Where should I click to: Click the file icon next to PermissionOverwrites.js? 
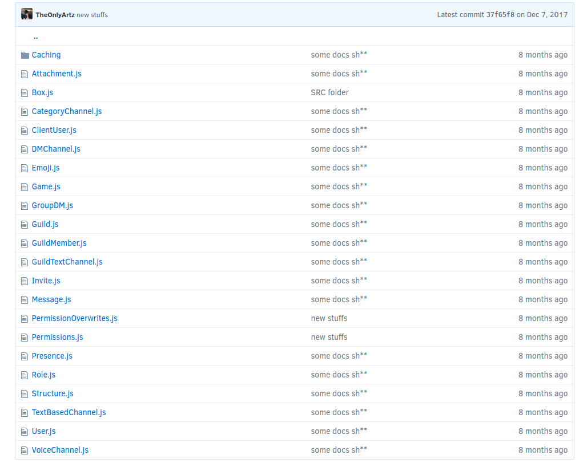(x=25, y=319)
